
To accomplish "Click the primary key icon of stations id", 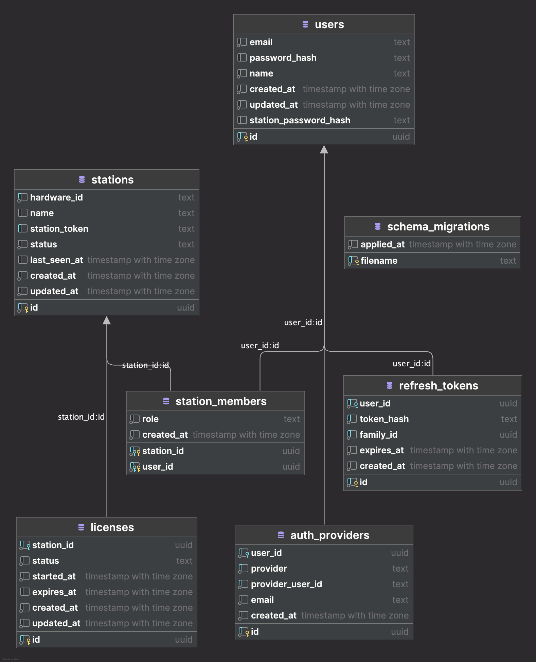I will click(x=23, y=308).
